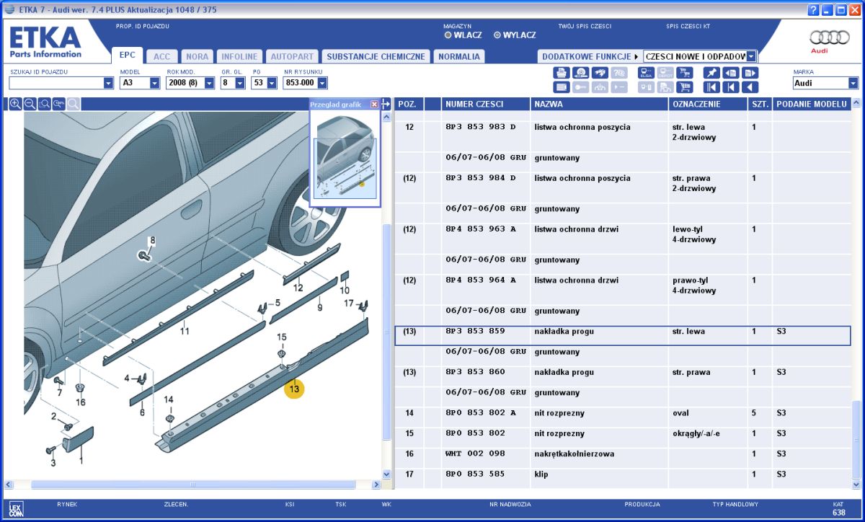
Task: Open the Gr. Gl. 8 dropdown
Action: (x=241, y=83)
